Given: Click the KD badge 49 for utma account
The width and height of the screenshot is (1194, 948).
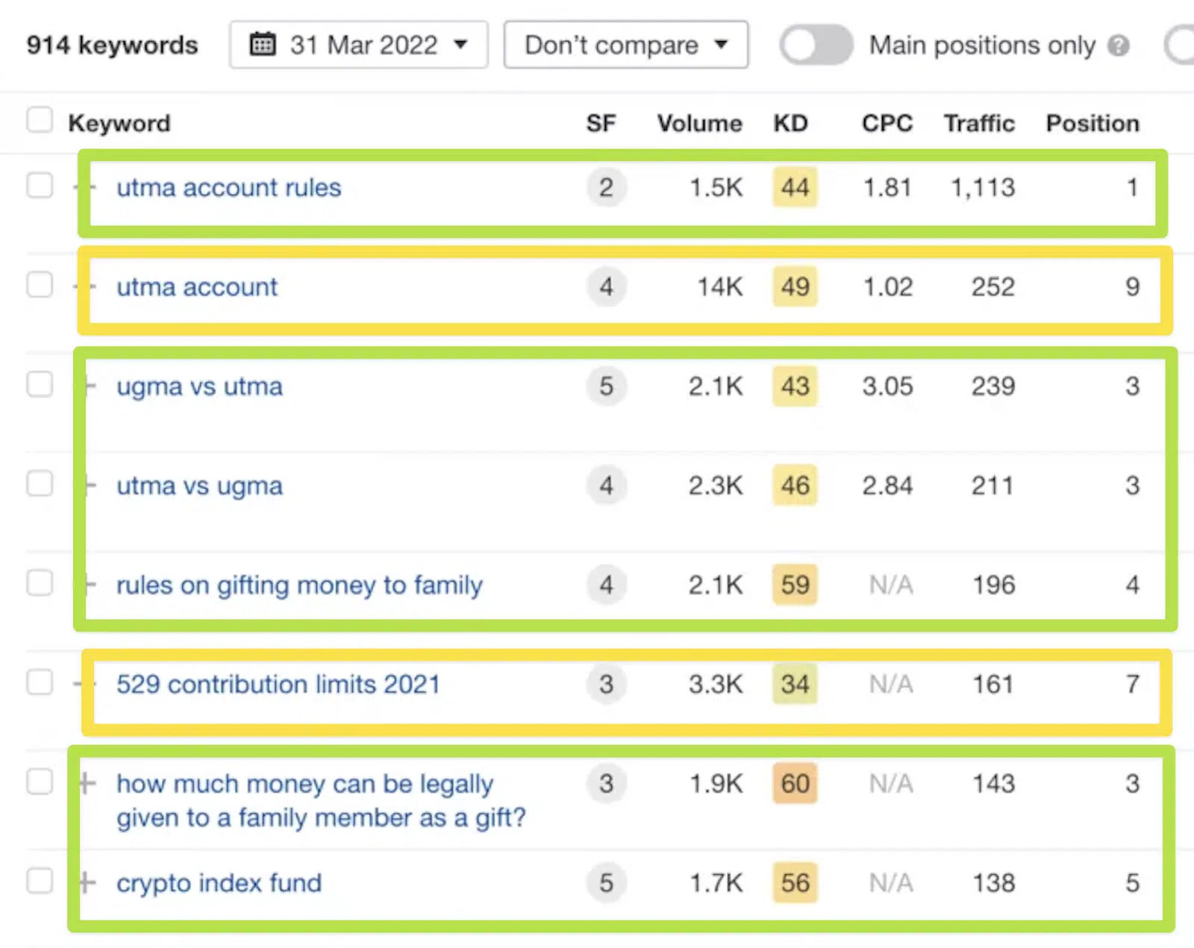Looking at the screenshot, I should click(x=795, y=286).
